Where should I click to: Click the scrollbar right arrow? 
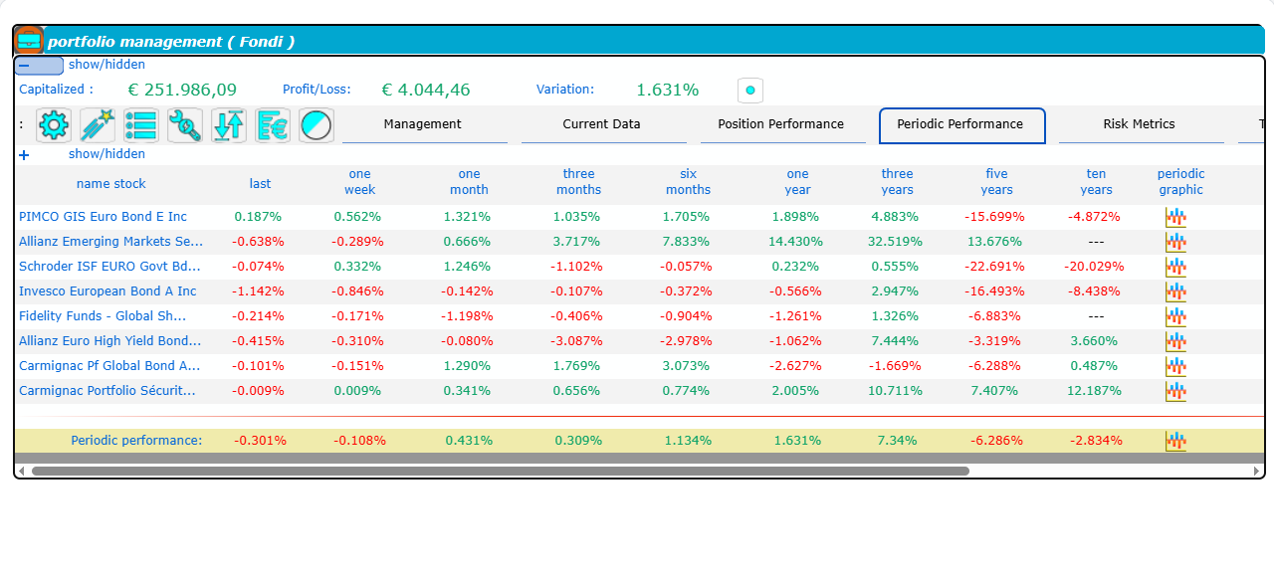1256,472
